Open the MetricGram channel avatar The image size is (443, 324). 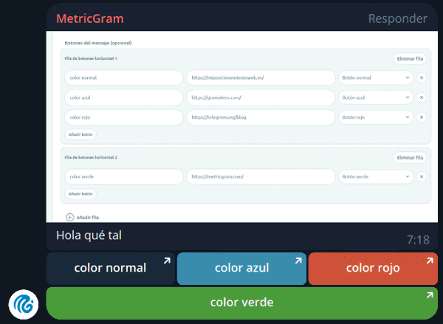(24, 304)
